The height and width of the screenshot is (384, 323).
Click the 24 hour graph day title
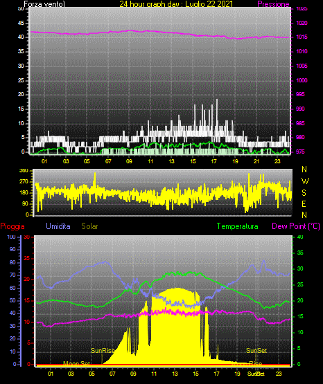coord(176,4)
